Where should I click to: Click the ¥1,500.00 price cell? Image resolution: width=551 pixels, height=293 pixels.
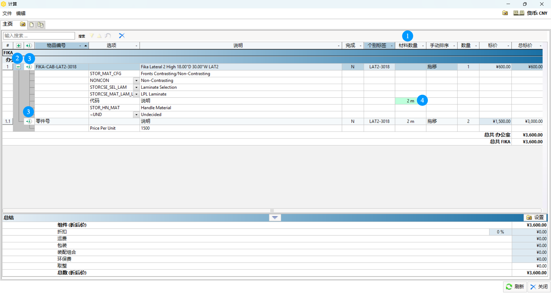pyautogui.click(x=495, y=121)
